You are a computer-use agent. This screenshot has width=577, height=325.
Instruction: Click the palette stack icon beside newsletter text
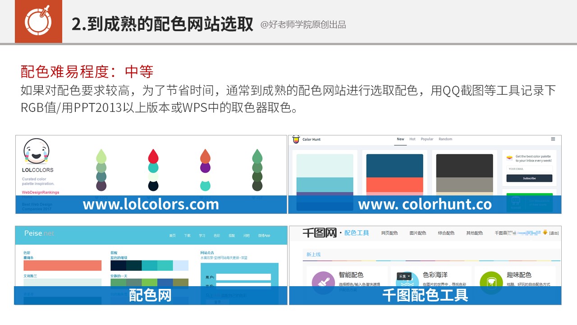(510, 158)
